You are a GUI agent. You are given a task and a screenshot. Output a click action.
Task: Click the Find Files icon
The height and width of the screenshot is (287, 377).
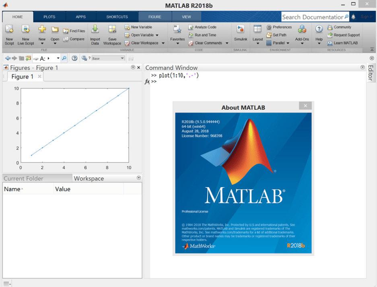74,30
